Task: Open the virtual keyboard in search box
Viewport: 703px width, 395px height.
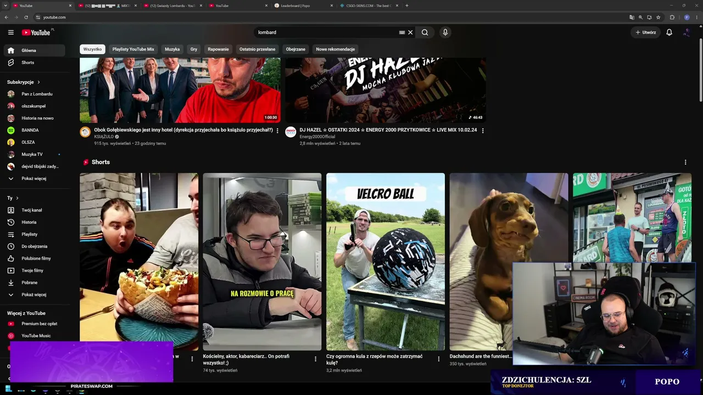Action: click(x=402, y=32)
